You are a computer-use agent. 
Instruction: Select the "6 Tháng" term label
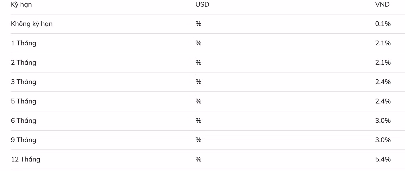[24, 121]
